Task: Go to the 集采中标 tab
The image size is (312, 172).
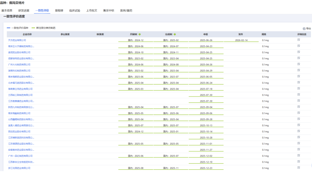Action: point(109,11)
